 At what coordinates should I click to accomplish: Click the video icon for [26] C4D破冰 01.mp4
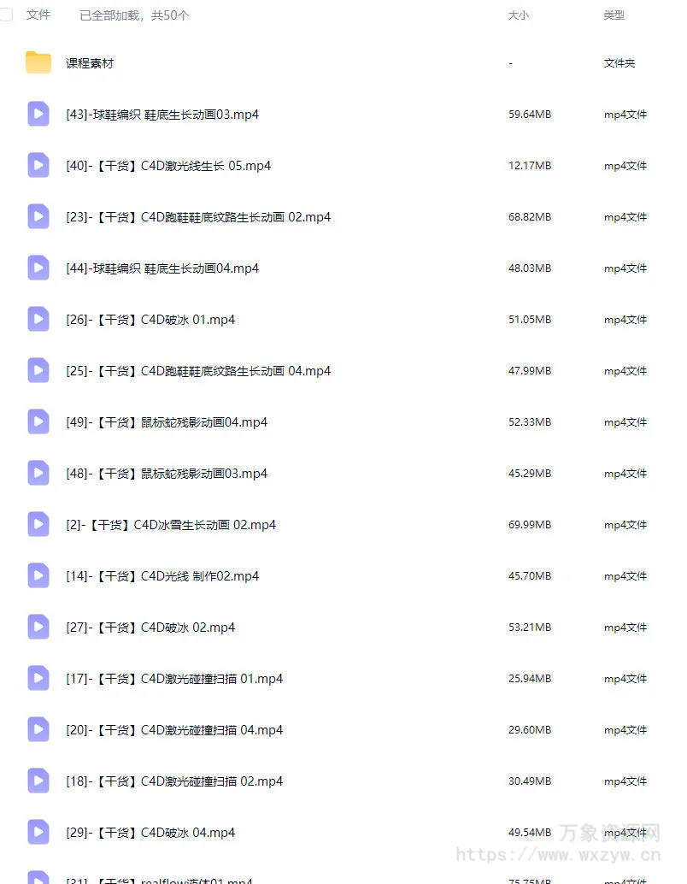(x=38, y=319)
